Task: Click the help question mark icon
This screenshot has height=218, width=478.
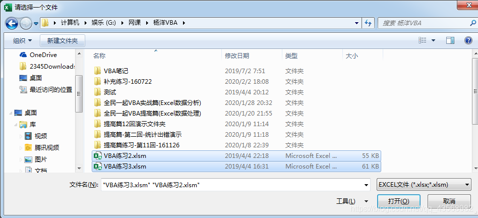Action: (x=468, y=40)
